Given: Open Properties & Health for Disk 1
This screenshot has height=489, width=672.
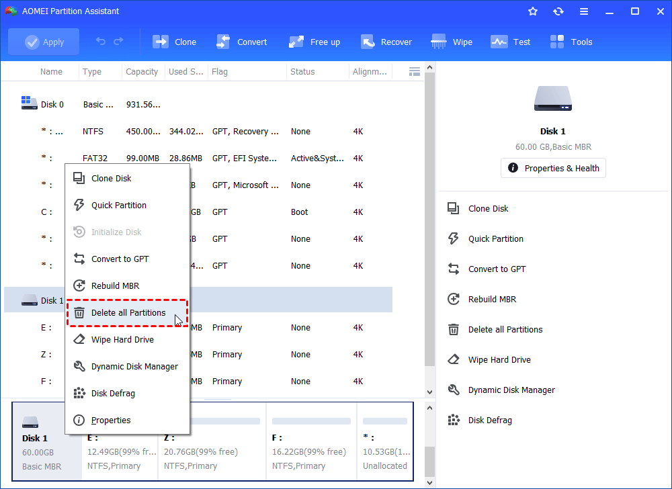Looking at the screenshot, I should coord(553,168).
